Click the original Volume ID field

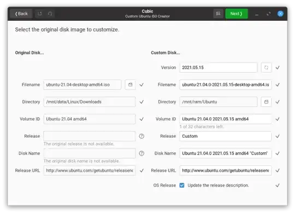90,119
